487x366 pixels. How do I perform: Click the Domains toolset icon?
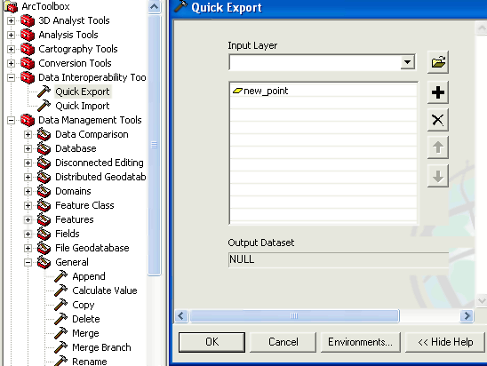tap(44, 191)
